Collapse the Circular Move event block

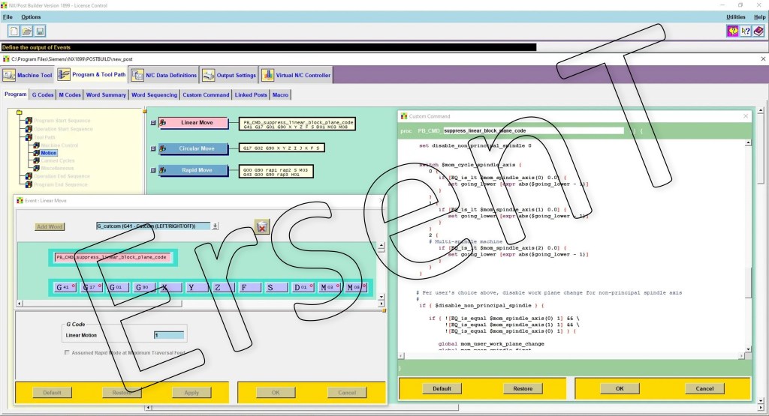(153, 148)
